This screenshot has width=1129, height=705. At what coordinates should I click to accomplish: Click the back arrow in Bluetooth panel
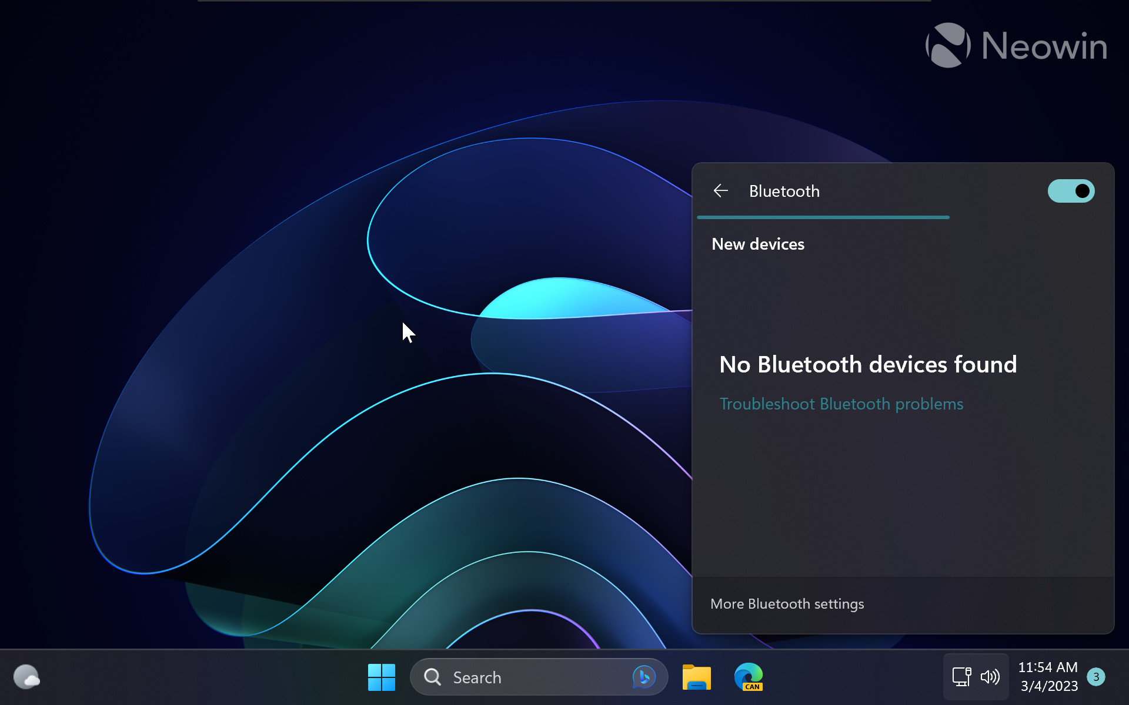[x=719, y=190]
